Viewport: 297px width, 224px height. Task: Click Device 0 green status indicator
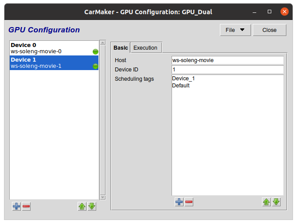(95, 51)
